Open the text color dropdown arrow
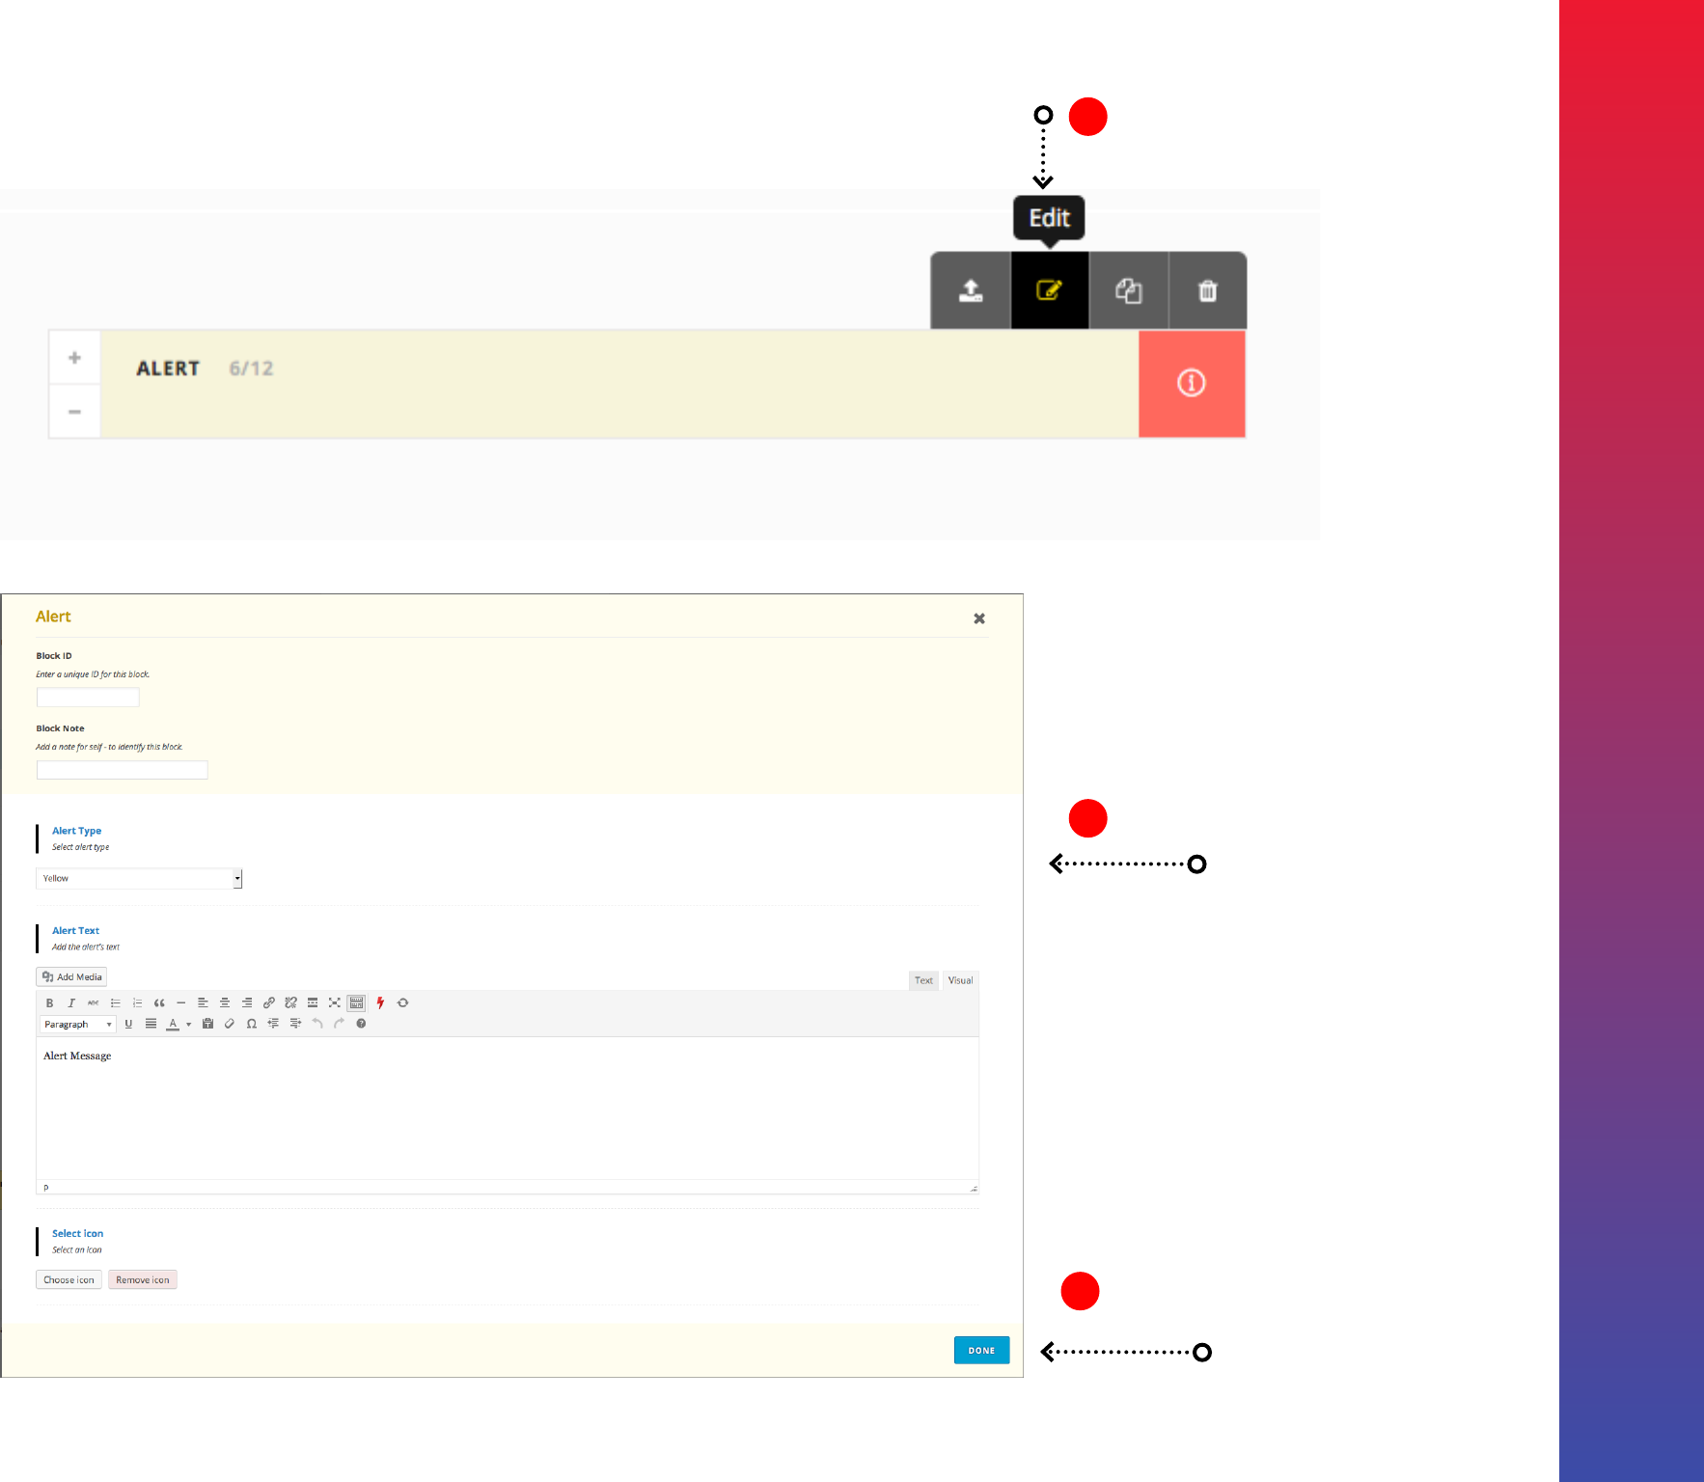The image size is (1704, 1482). point(188,1025)
